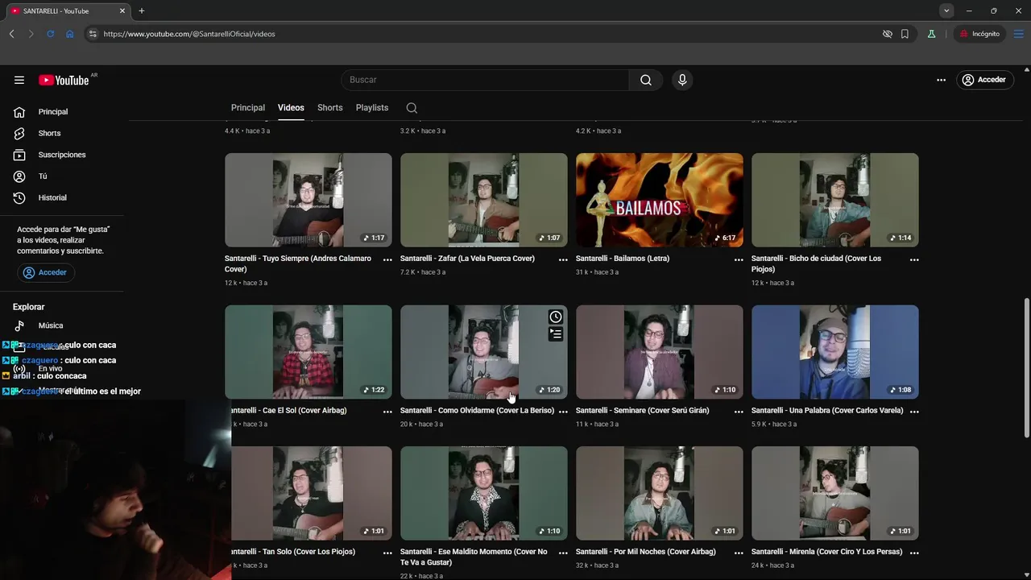This screenshot has width=1031, height=580.
Task: Open options menu for Mirenla video
Action: (x=914, y=553)
